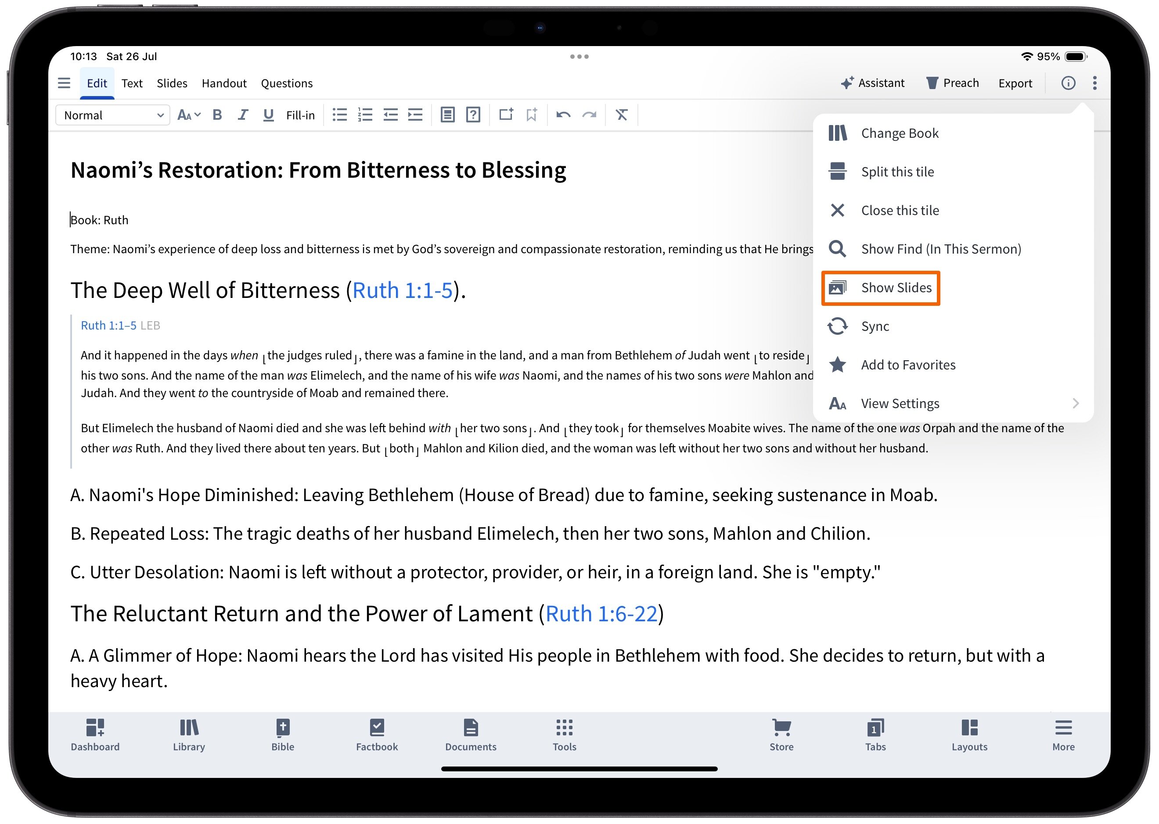Viewport: 1159px width, 824px height.
Task: Toggle italic formatting
Action: point(243,115)
